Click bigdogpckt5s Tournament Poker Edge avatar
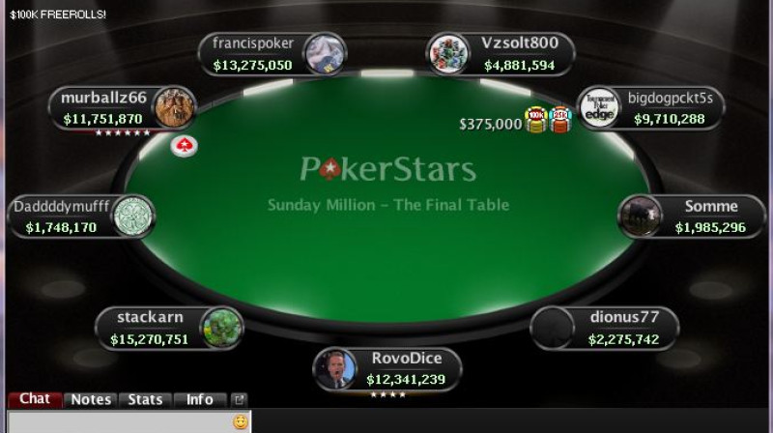Screen dimensions: 773x433 (599, 108)
